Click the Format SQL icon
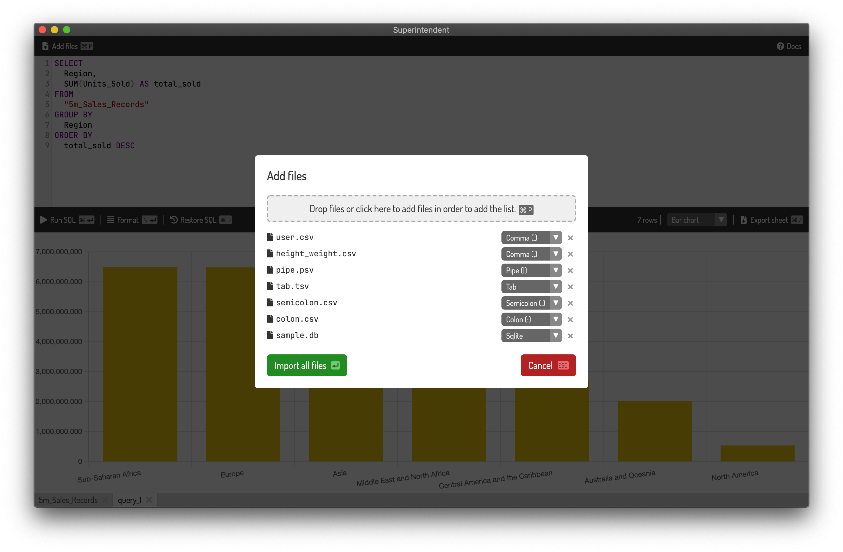The width and height of the screenshot is (843, 552). point(111,220)
